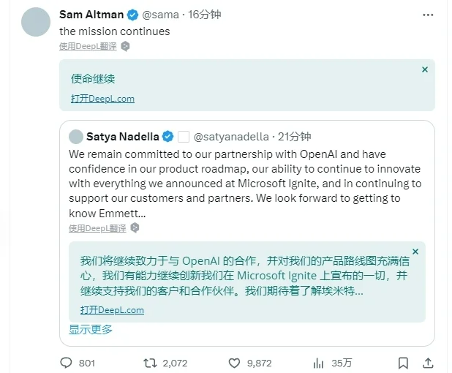Click the @satyanadella handle

pyautogui.click(x=230, y=137)
